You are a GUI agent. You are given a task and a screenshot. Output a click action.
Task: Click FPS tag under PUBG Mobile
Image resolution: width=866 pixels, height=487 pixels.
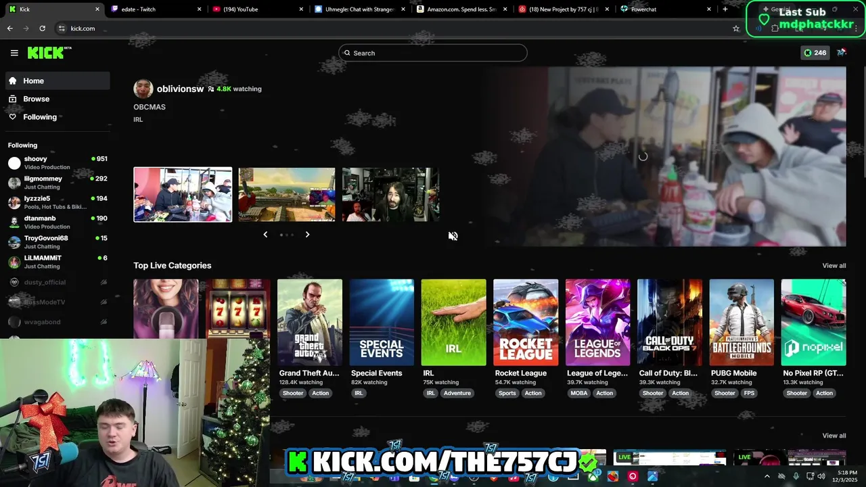(749, 393)
